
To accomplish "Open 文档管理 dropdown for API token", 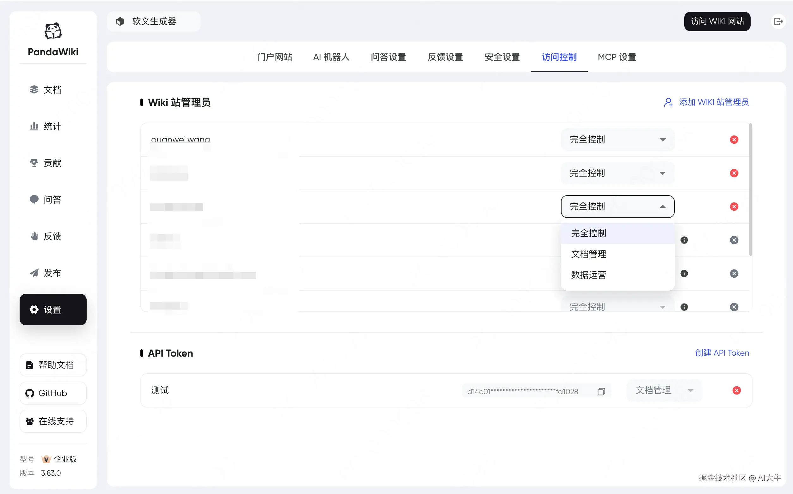I will 664,390.
